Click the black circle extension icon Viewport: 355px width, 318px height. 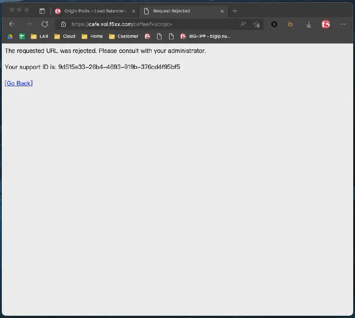pyautogui.click(x=274, y=24)
